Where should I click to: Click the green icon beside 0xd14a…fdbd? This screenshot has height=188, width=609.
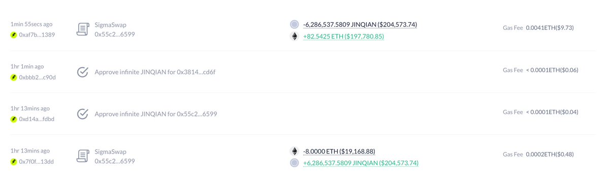click(x=14, y=119)
